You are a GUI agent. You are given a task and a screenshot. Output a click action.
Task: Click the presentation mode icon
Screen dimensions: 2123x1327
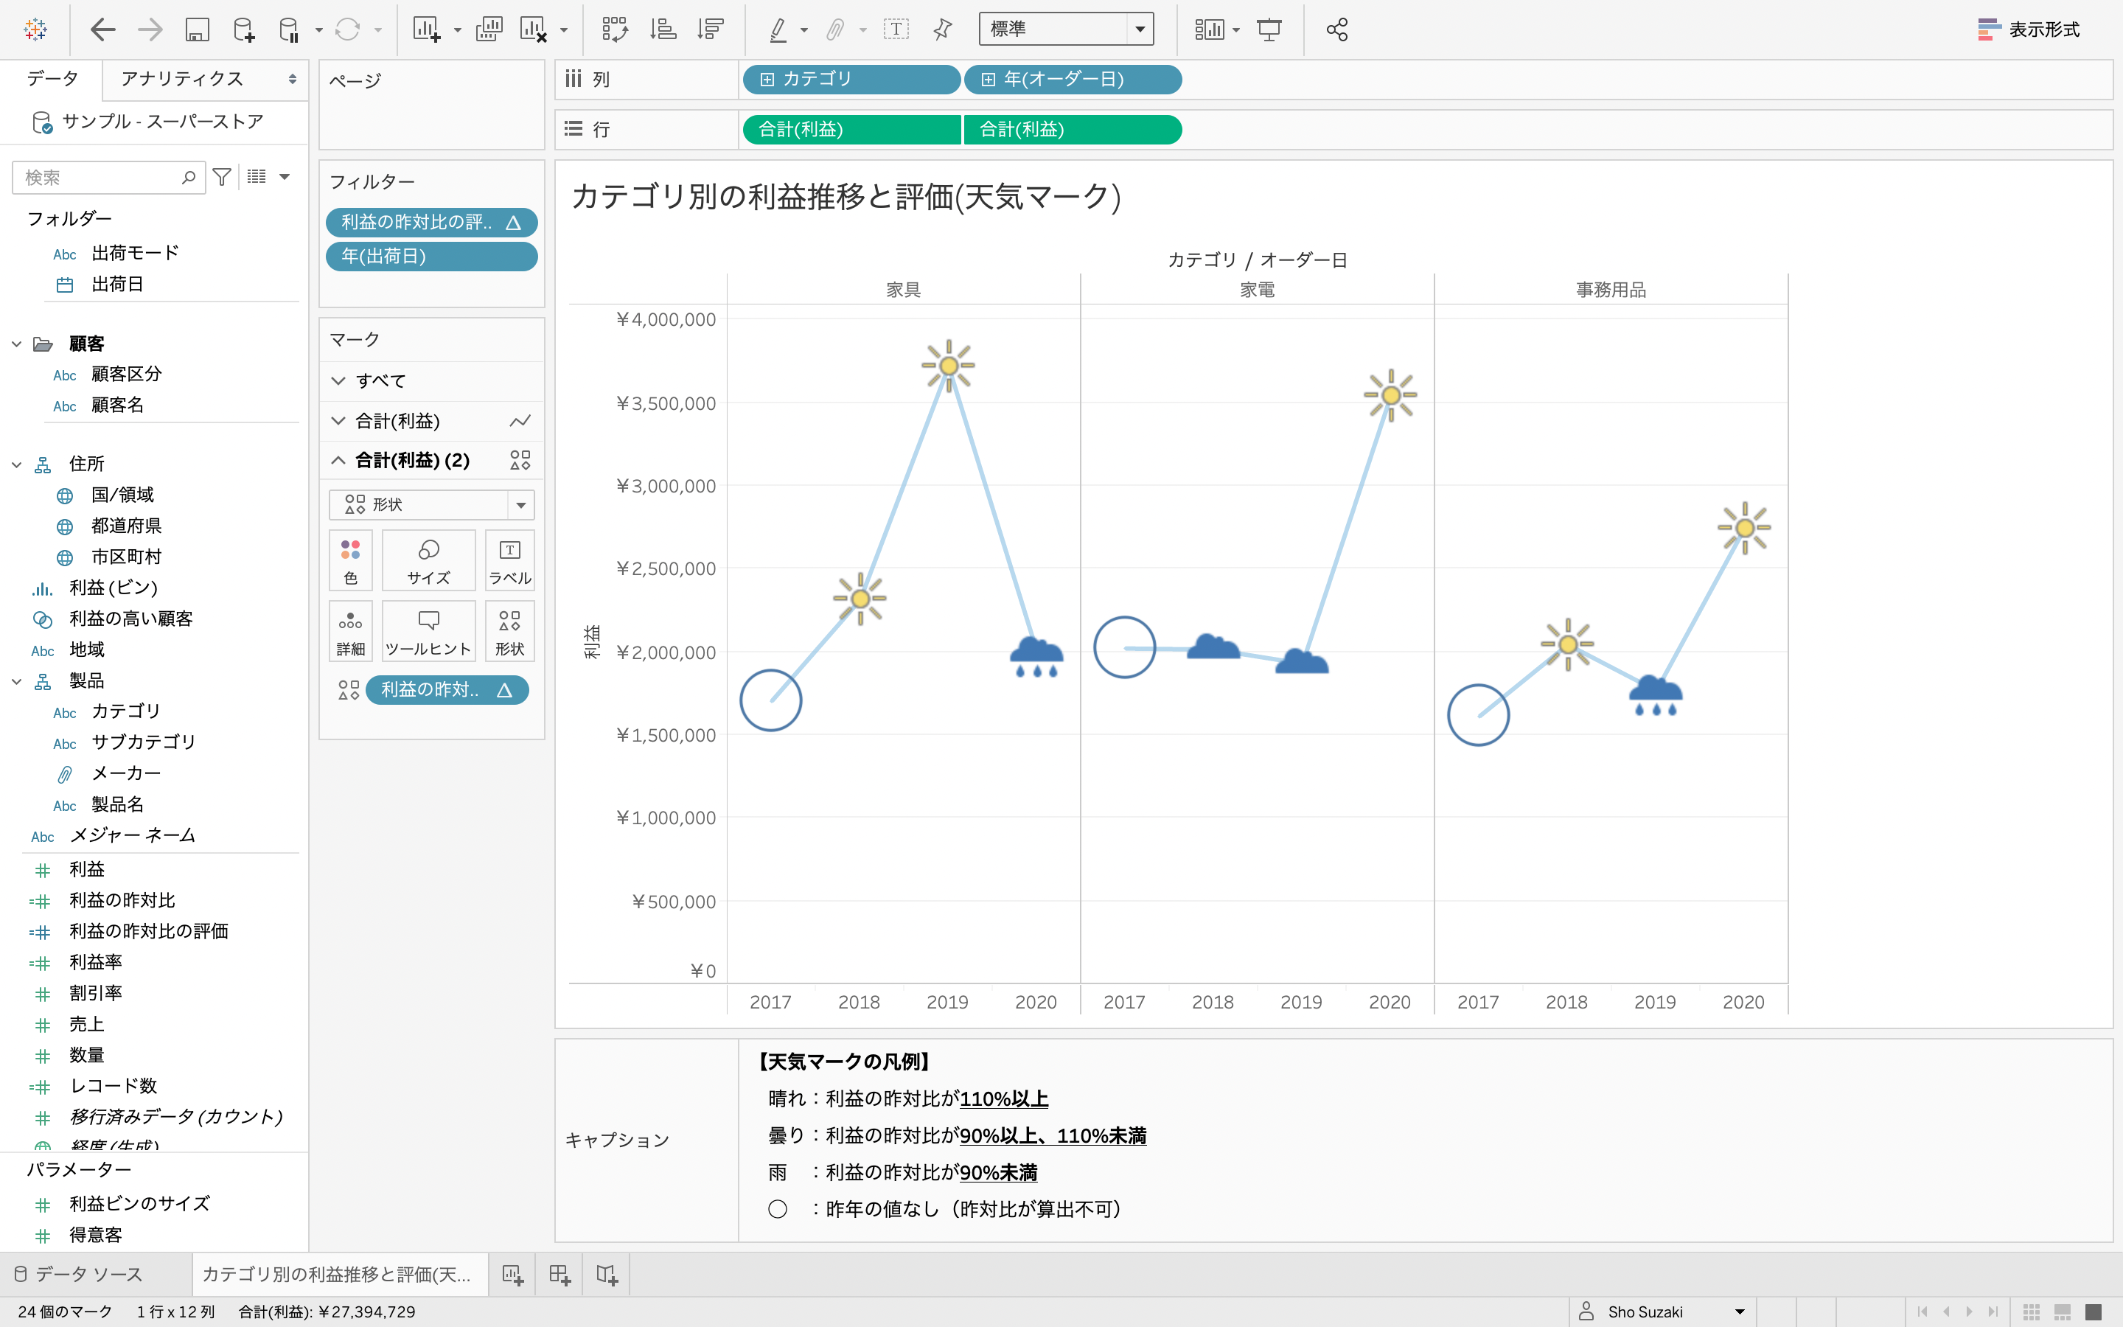pos(1269,29)
